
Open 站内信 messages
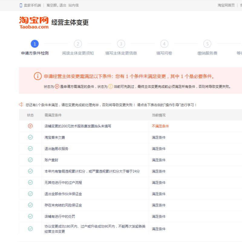pos(74,5)
